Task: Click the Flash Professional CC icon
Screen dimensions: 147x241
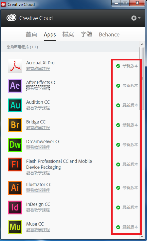Action: coord(15,164)
